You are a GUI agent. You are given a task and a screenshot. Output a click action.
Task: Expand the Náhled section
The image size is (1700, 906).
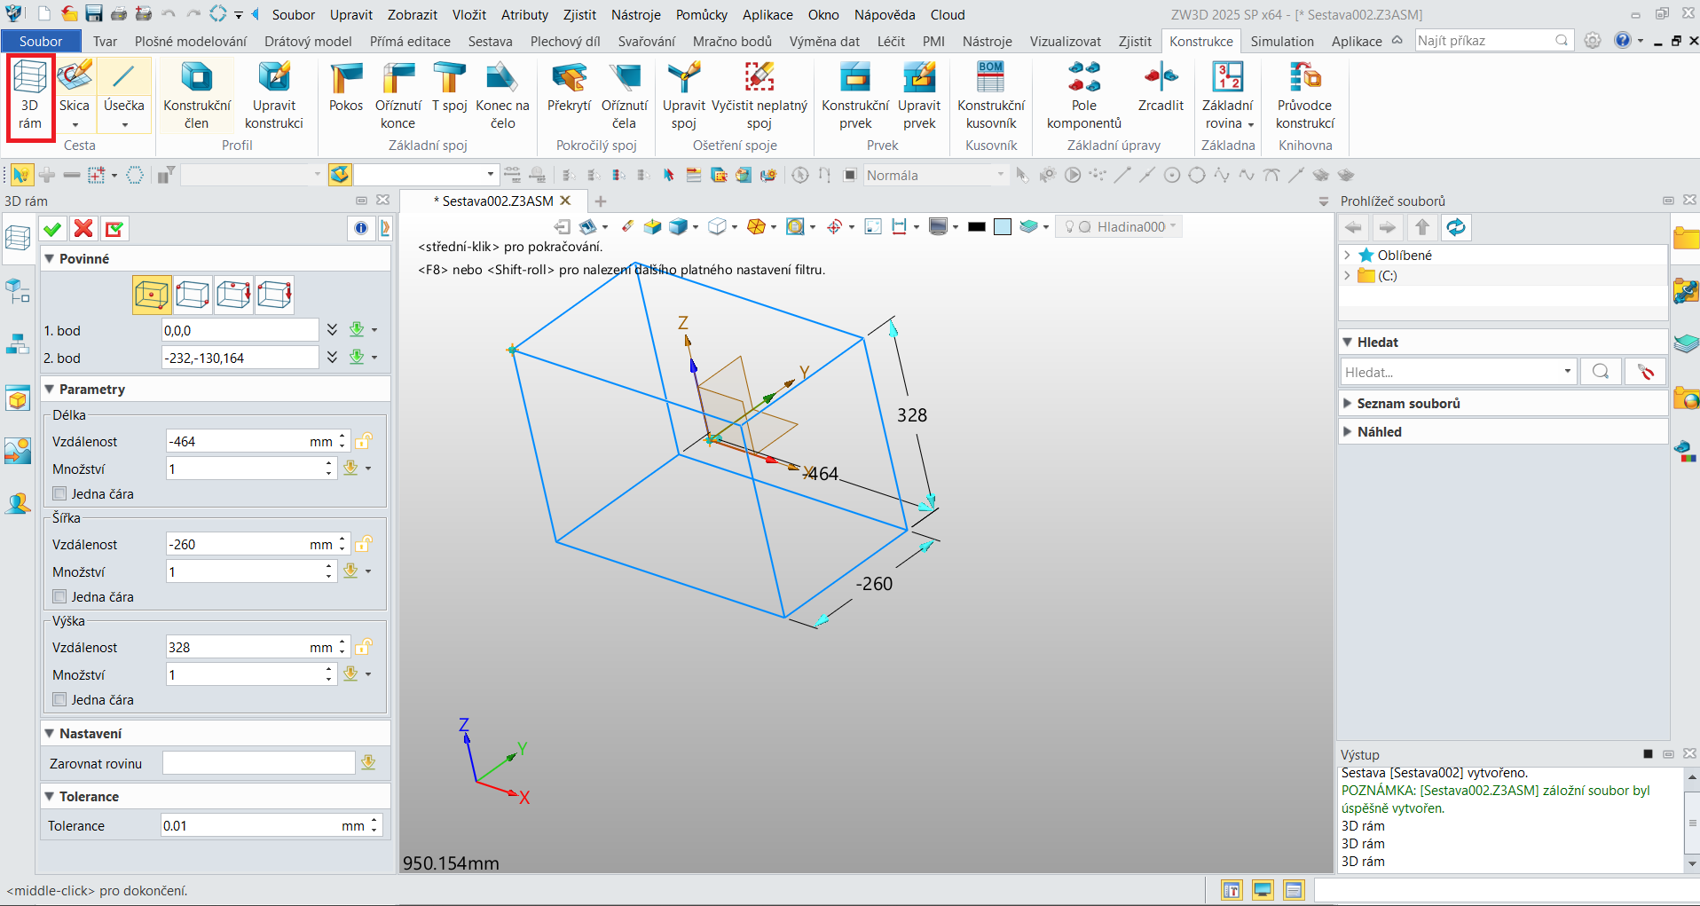click(x=1348, y=431)
